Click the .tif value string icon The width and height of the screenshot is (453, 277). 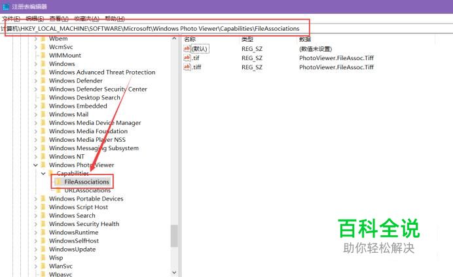tap(187, 58)
